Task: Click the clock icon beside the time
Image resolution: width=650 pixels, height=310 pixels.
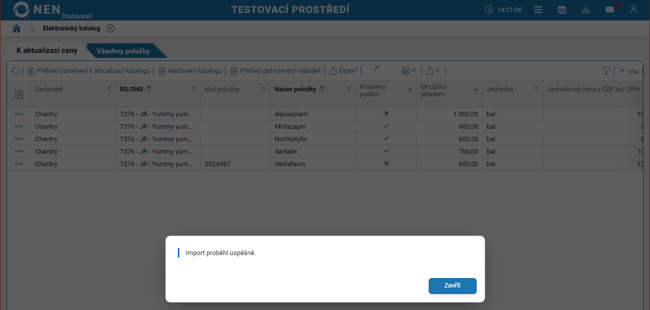Action: click(489, 9)
